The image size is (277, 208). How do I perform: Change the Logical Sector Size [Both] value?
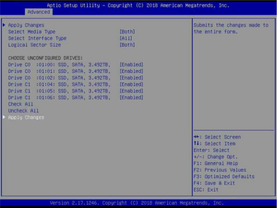(127, 45)
